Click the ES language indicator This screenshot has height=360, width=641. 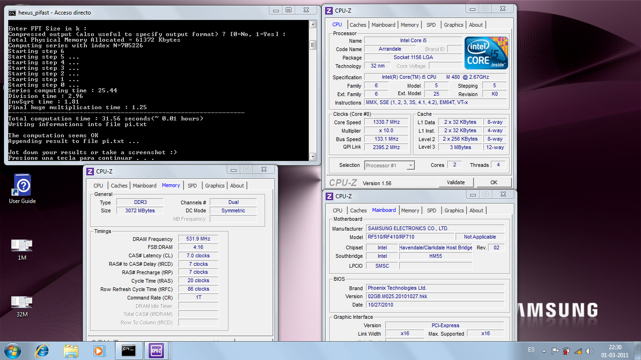click(531, 350)
